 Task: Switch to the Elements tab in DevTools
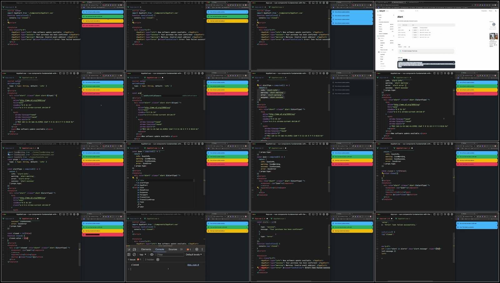[146, 249]
